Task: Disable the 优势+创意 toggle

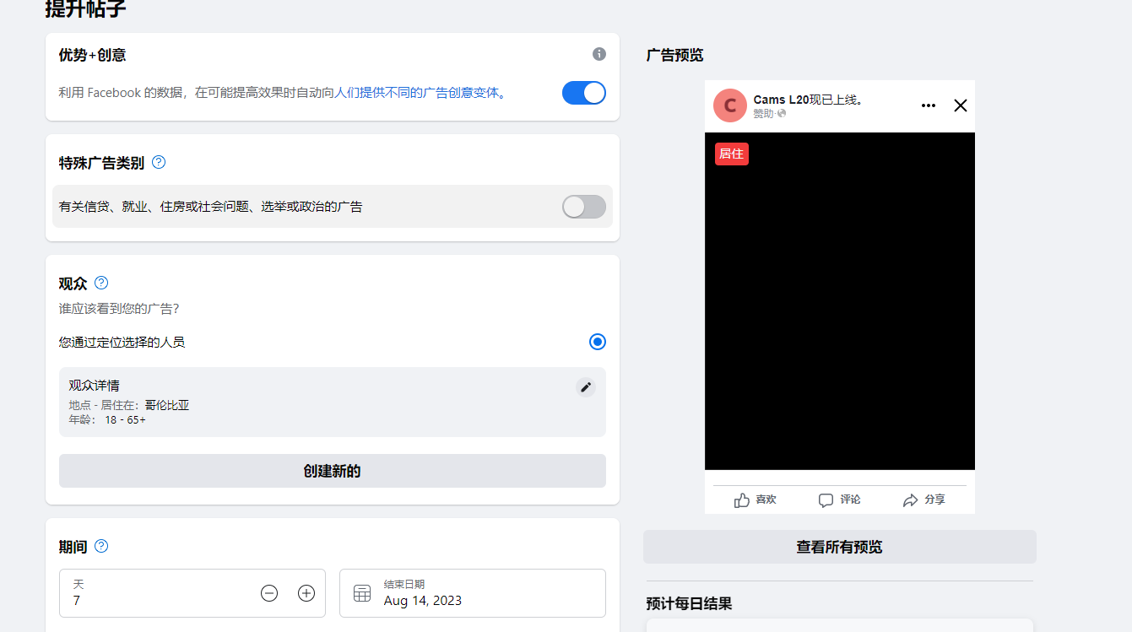Action: pos(584,93)
